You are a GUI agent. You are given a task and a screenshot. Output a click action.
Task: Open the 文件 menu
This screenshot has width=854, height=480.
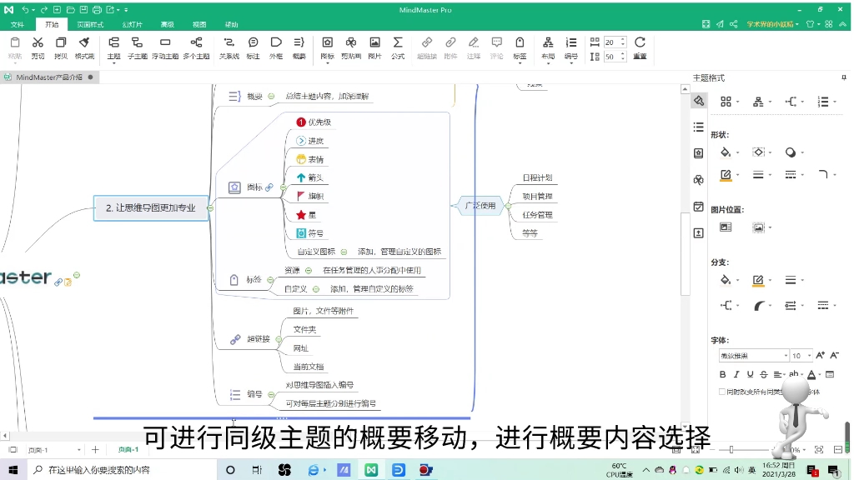coord(17,24)
